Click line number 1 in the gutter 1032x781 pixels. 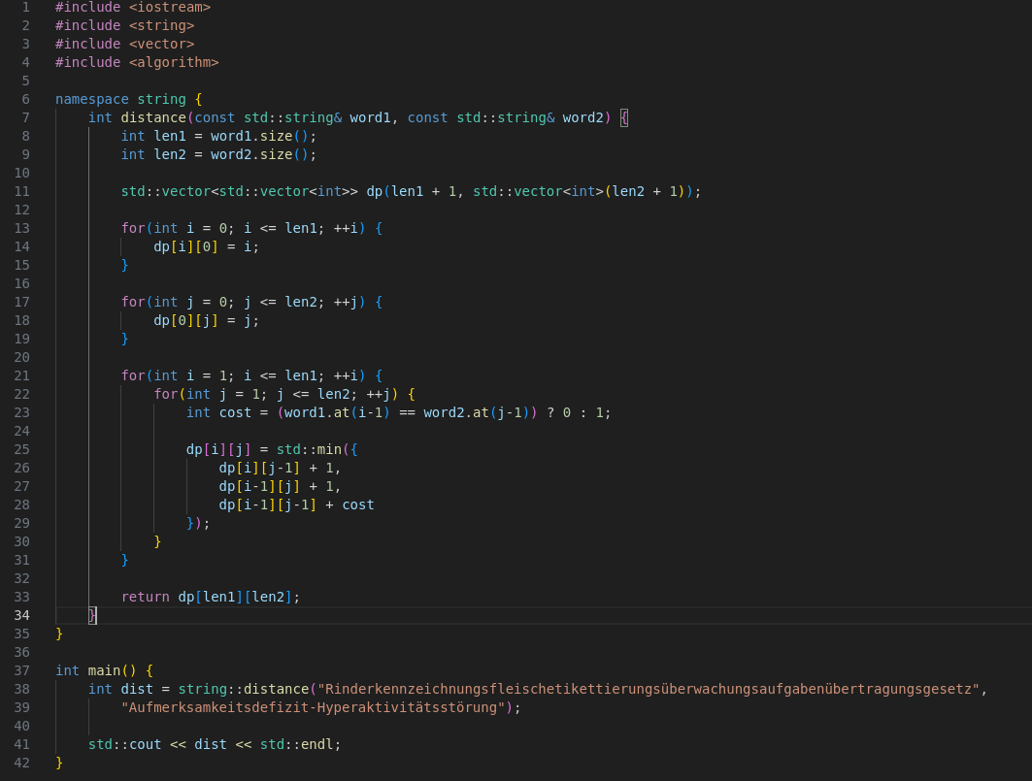[x=25, y=7]
